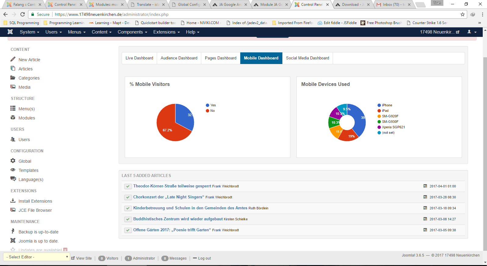This screenshot has height=266, width=487.
Task: Click the picture icon beside Media
Action: [13, 87]
